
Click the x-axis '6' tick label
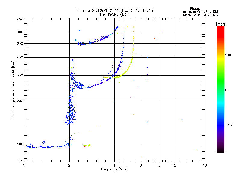tap(141, 165)
